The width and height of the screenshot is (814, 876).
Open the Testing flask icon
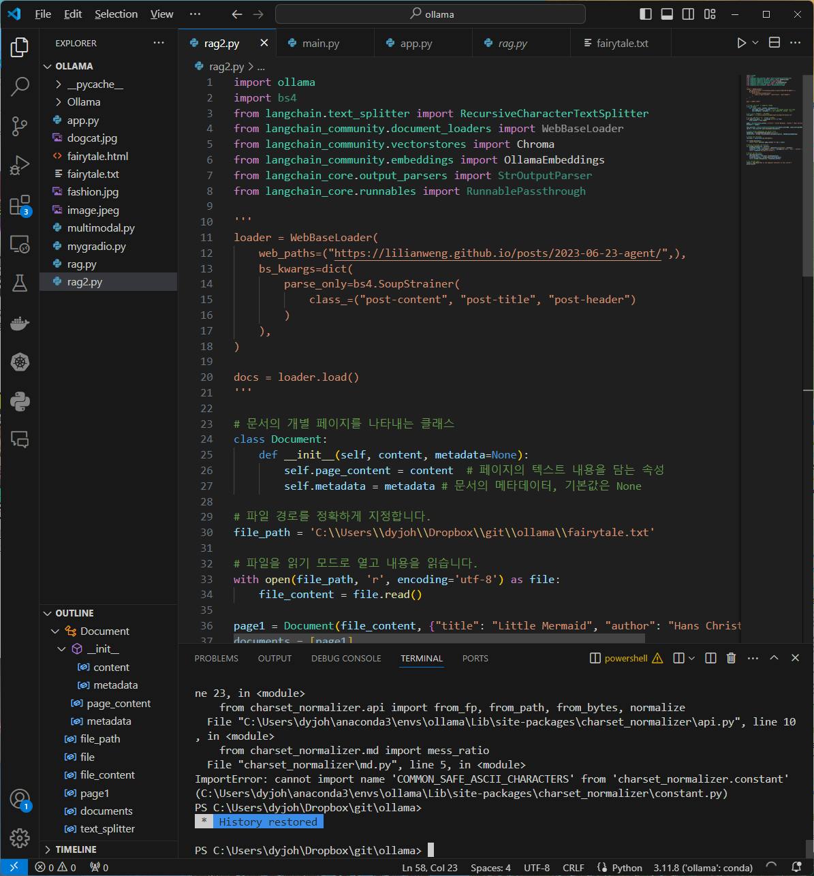point(20,283)
